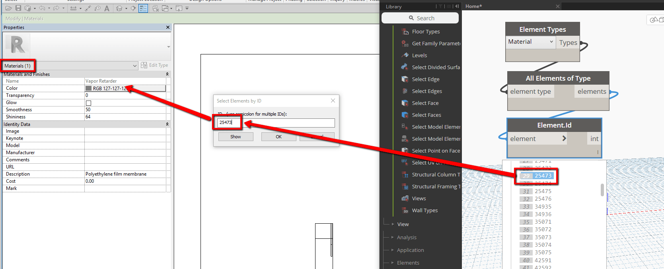The width and height of the screenshot is (664, 269).
Task: Open a project with the Open icon
Action: [x=8, y=8]
